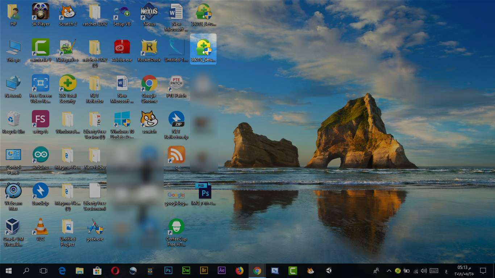Image resolution: width=495 pixels, height=278 pixels.
Task: Open Task View from the taskbar
Action: click(43, 270)
